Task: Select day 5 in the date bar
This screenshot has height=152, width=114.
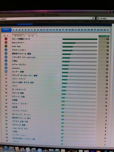Action: (x=26, y=30)
